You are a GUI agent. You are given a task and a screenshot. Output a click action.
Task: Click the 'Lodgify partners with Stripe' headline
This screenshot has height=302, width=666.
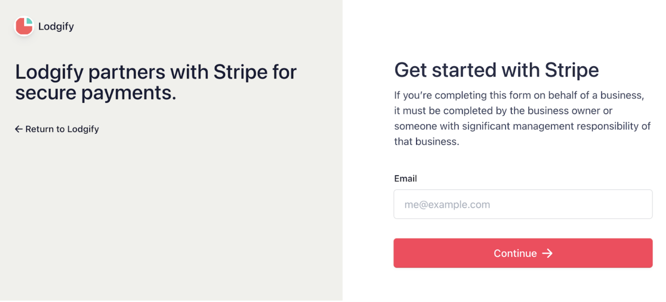point(156,72)
